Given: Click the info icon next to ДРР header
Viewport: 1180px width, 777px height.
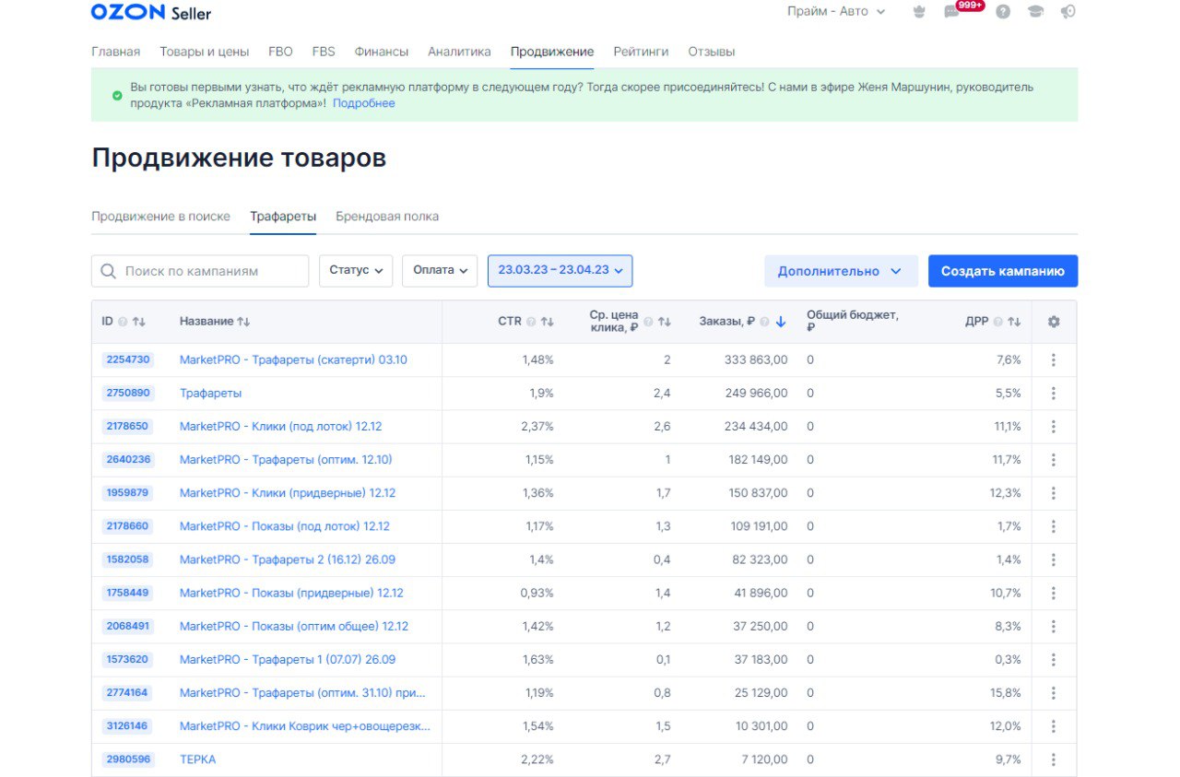Looking at the screenshot, I should point(997,322).
